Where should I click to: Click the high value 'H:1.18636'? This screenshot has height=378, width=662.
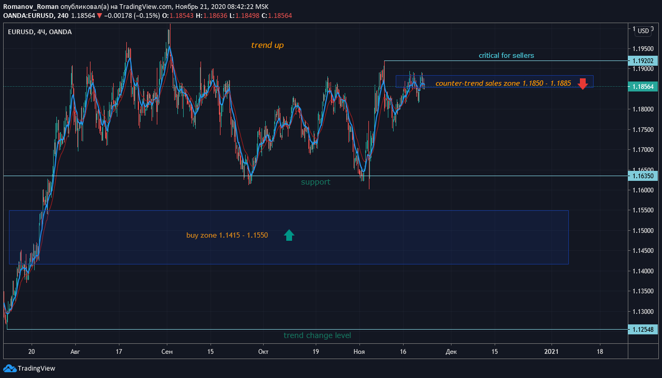(x=212, y=16)
